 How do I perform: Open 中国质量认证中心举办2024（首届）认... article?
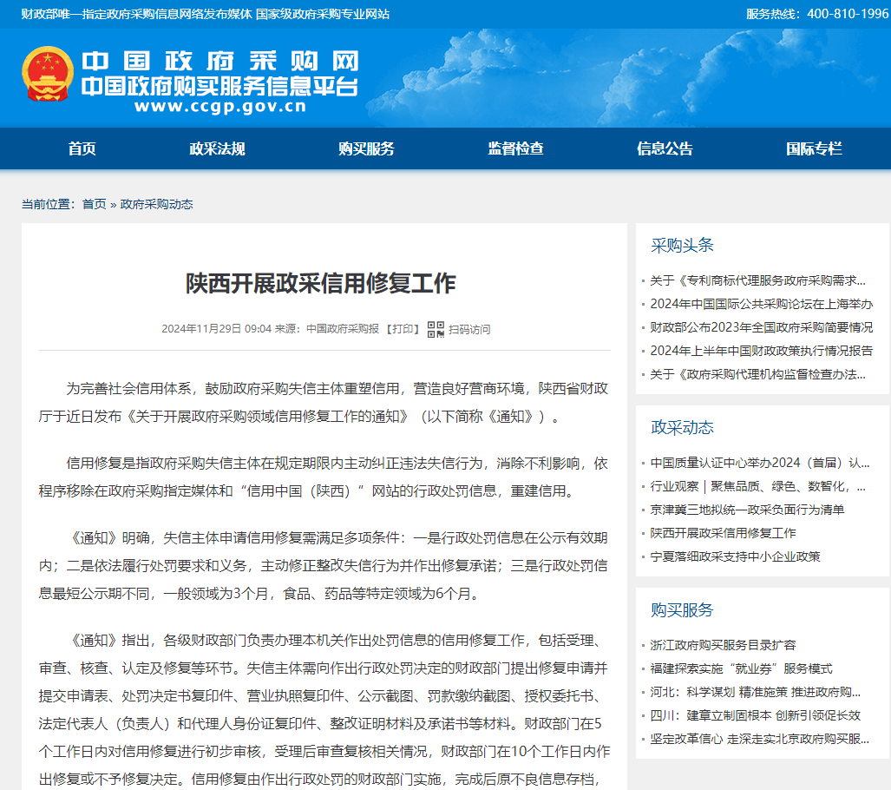click(x=760, y=463)
